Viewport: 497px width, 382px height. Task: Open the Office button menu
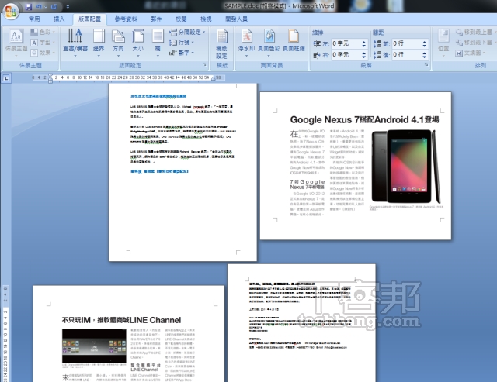point(10,11)
